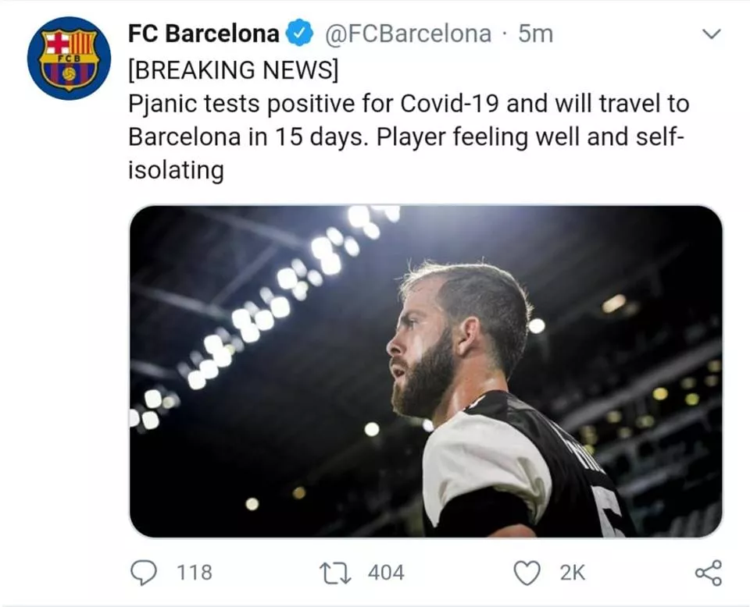Screen dimensions: 750x607
Task: Click the 2K likes count
Action: pyautogui.click(x=573, y=573)
